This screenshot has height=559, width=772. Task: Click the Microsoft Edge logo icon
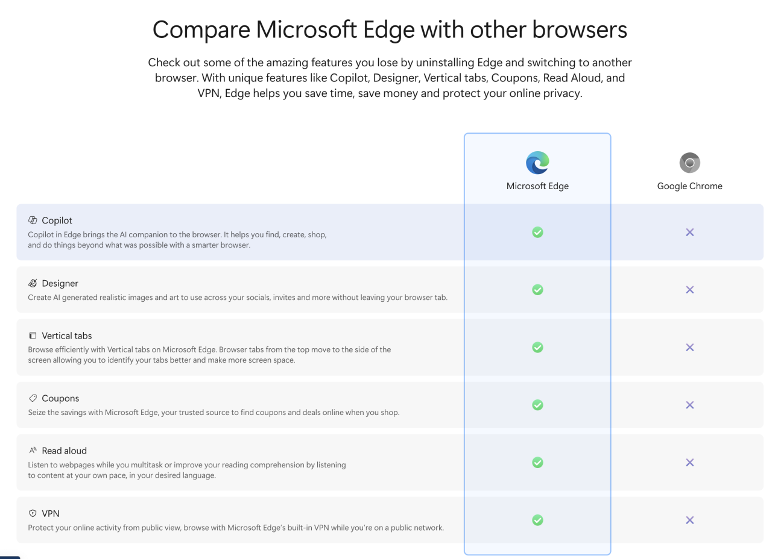point(537,163)
